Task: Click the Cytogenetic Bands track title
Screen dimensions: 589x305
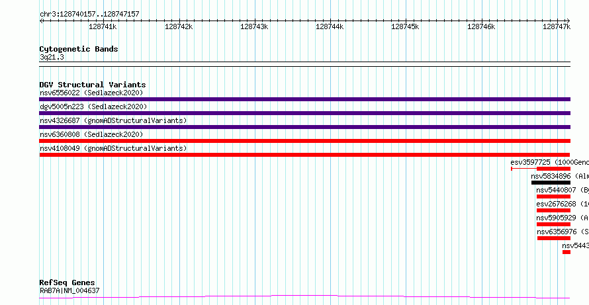Action: (79, 49)
